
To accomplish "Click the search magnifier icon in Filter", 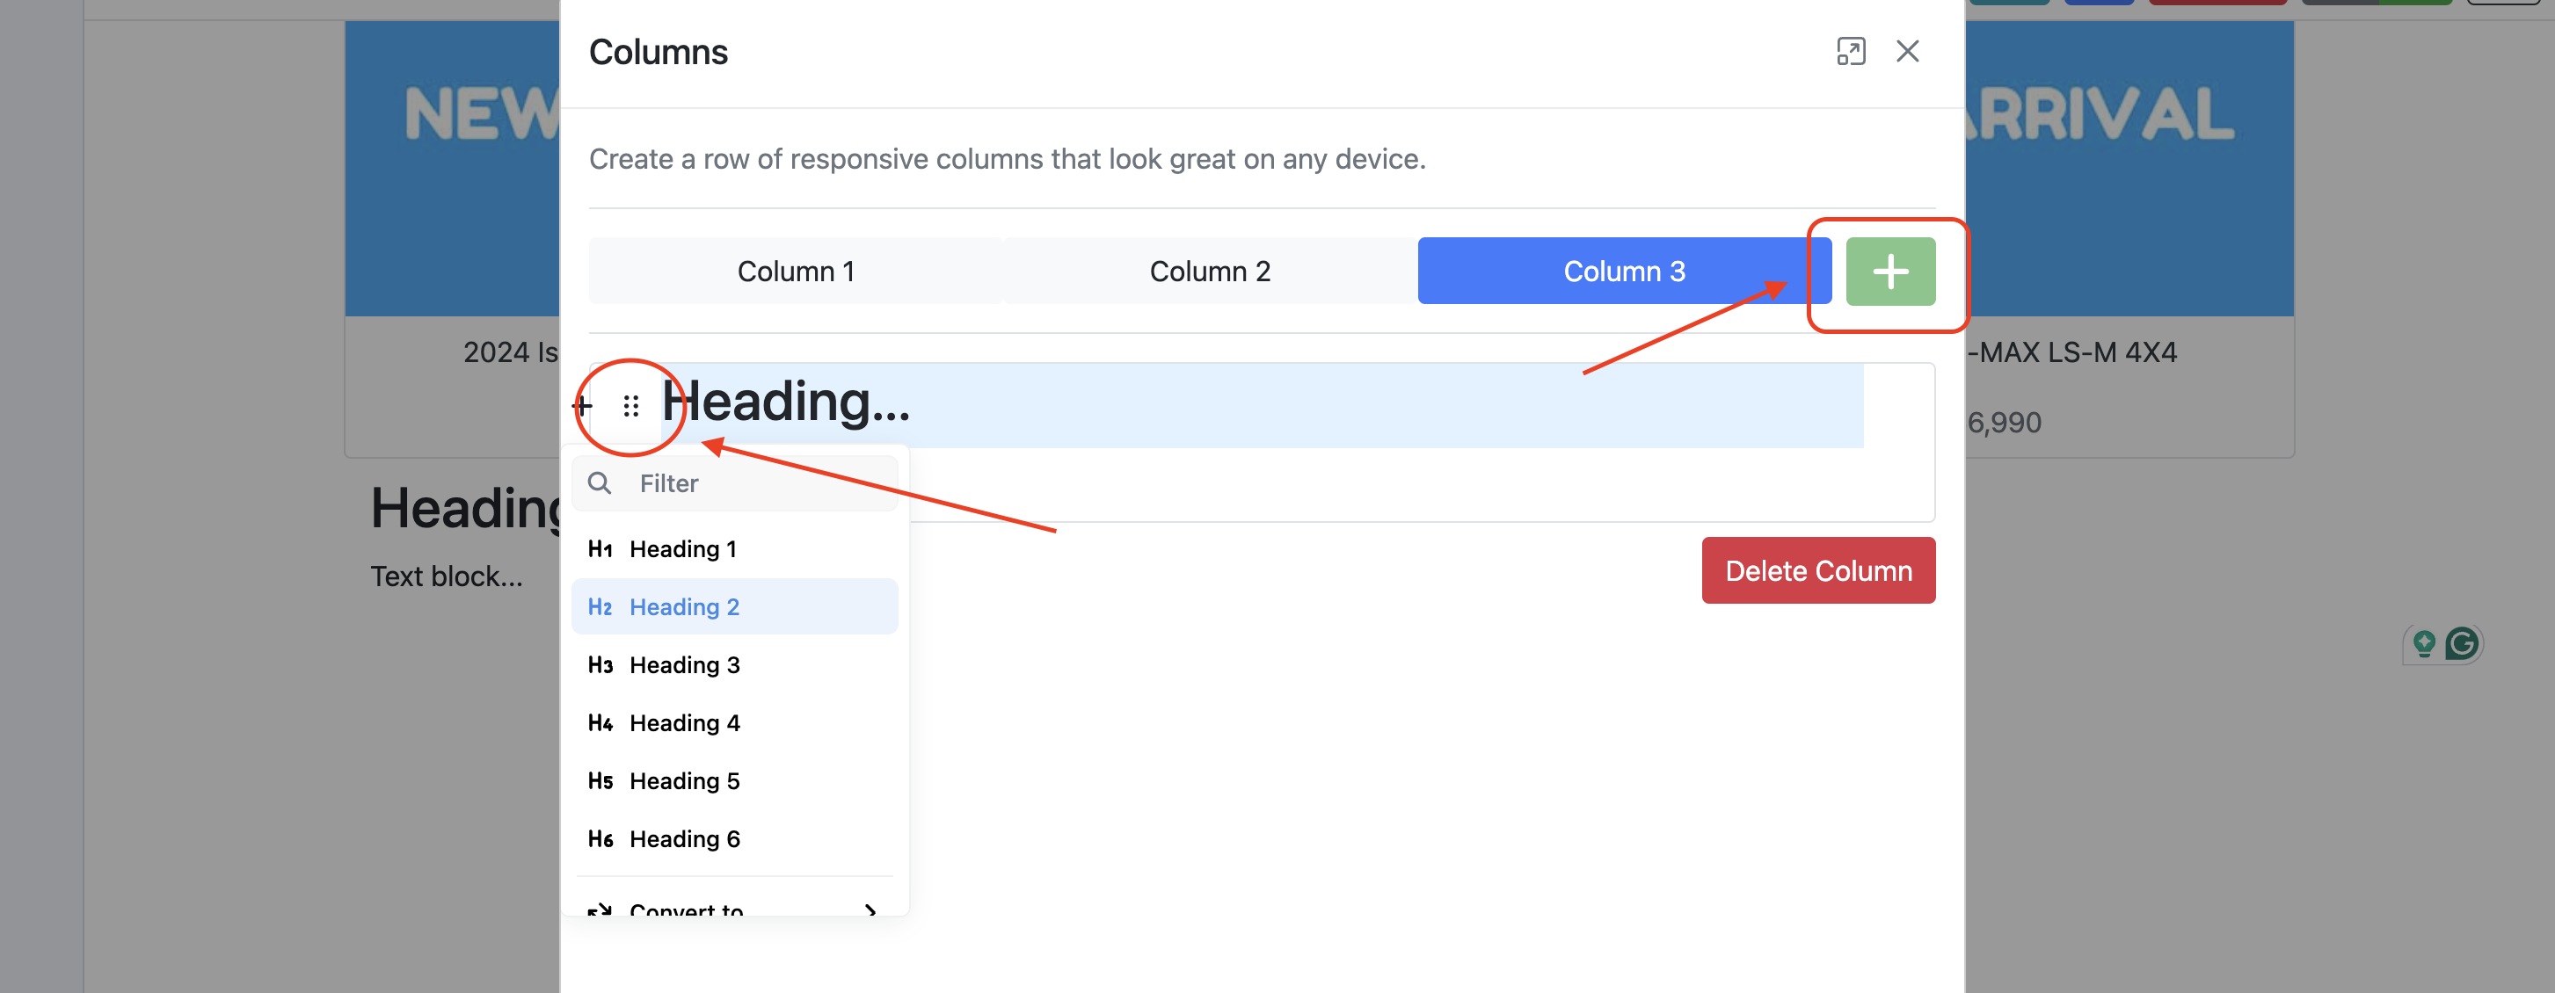I will [x=599, y=482].
